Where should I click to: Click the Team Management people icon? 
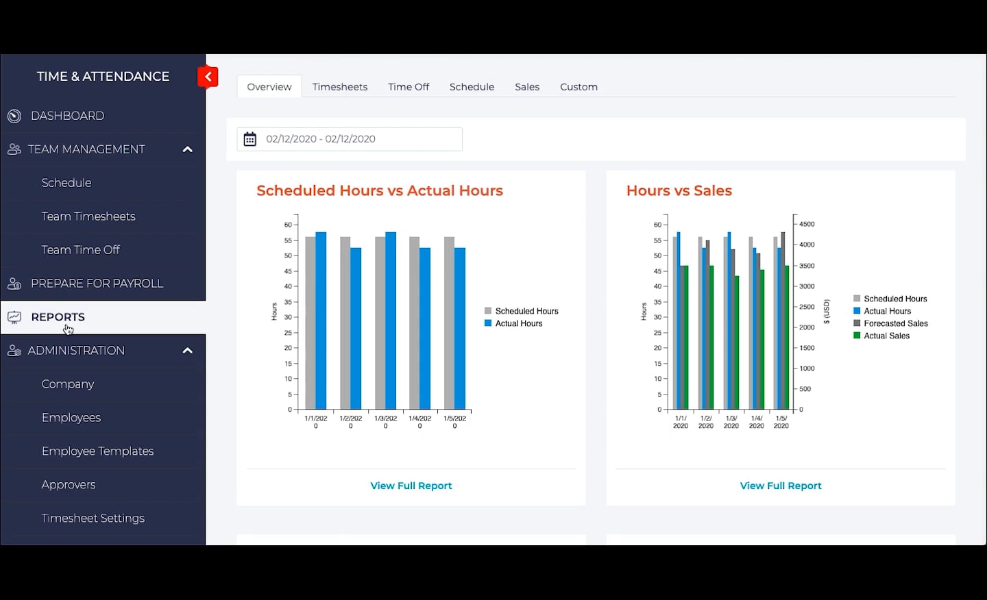(x=14, y=149)
